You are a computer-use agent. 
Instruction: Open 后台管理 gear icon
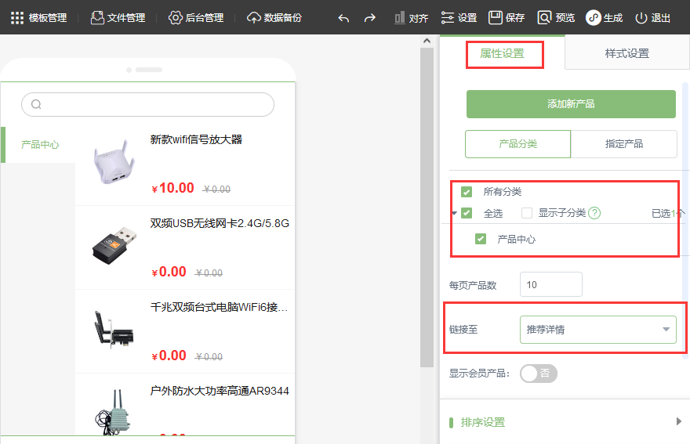point(175,18)
